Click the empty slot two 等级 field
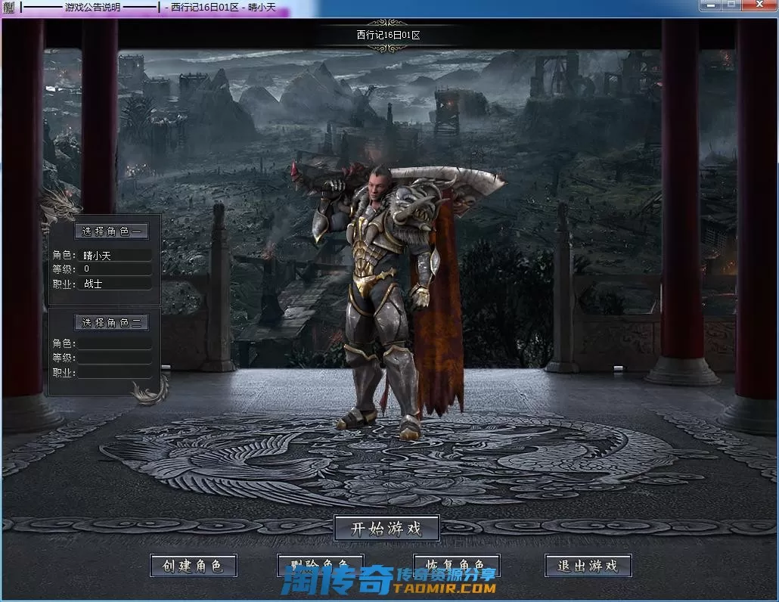The width and height of the screenshot is (779, 602). coord(115,358)
